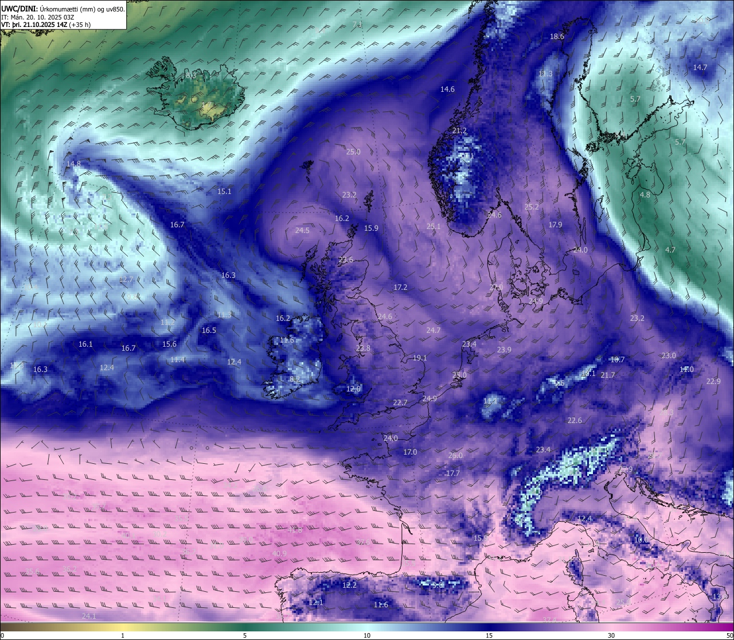Click the value label 12.1
The width and height of the screenshot is (734, 640).
click(x=316, y=603)
